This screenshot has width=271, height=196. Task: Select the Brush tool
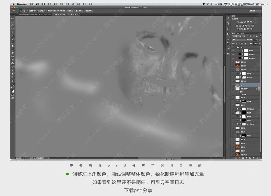[12, 43]
